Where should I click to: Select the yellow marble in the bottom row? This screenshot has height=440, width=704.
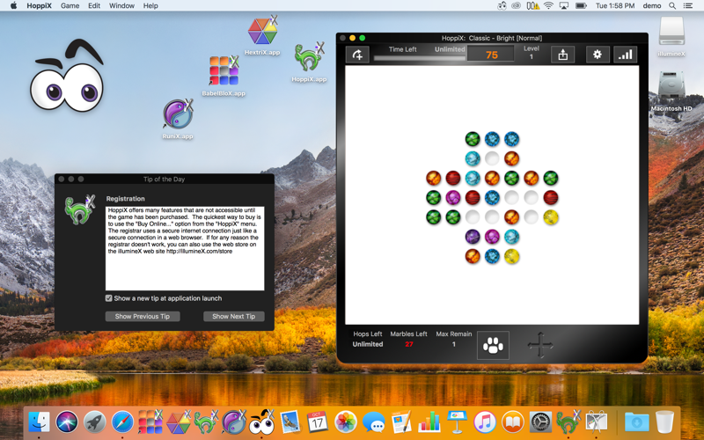pos(512,256)
